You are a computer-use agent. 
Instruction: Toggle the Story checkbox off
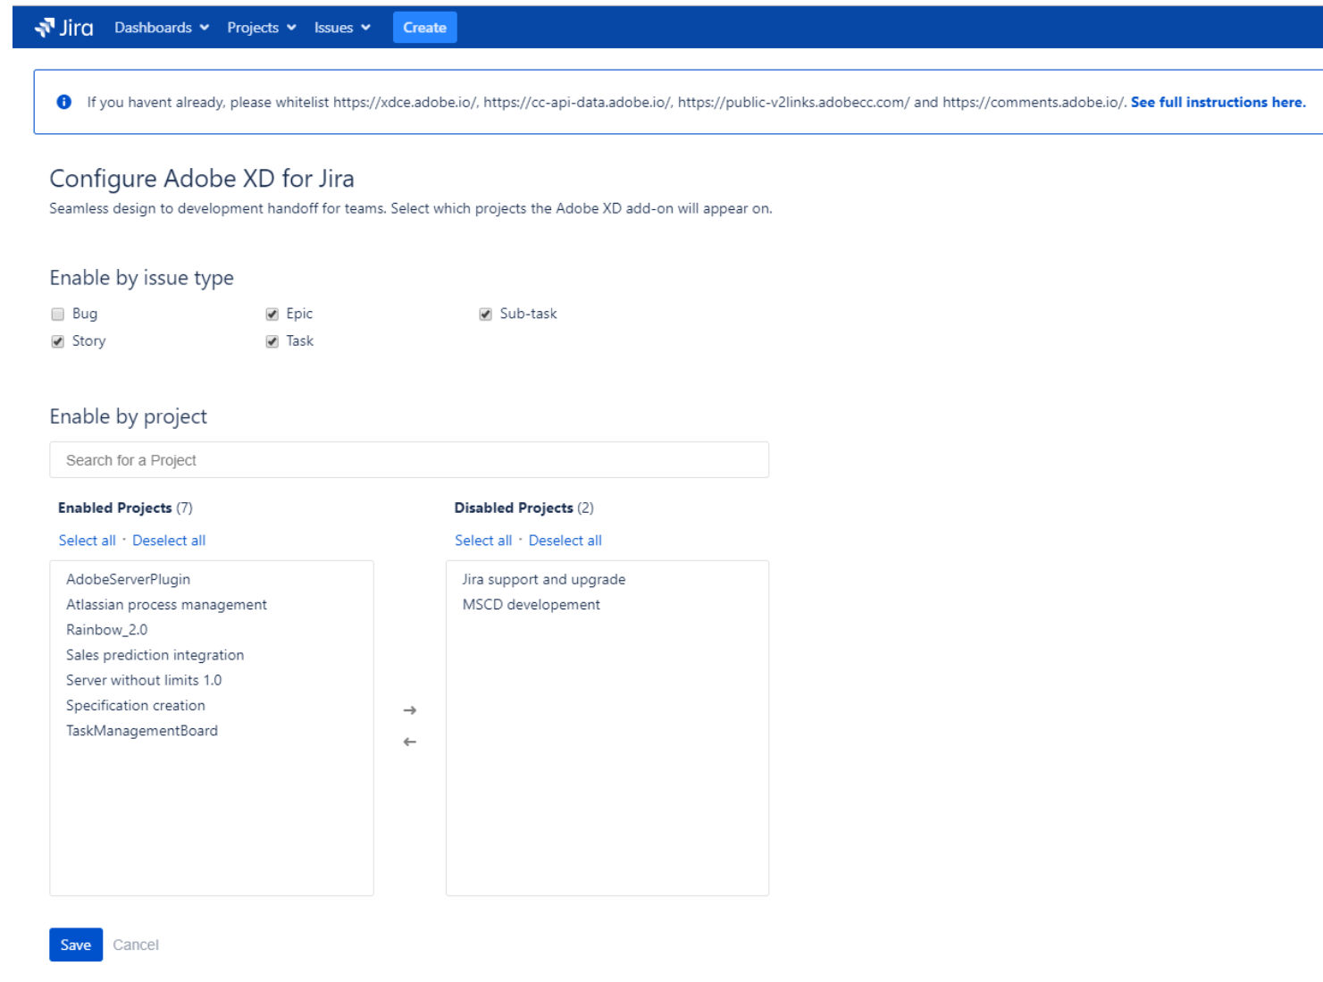pyautogui.click(x=57, y=340)
